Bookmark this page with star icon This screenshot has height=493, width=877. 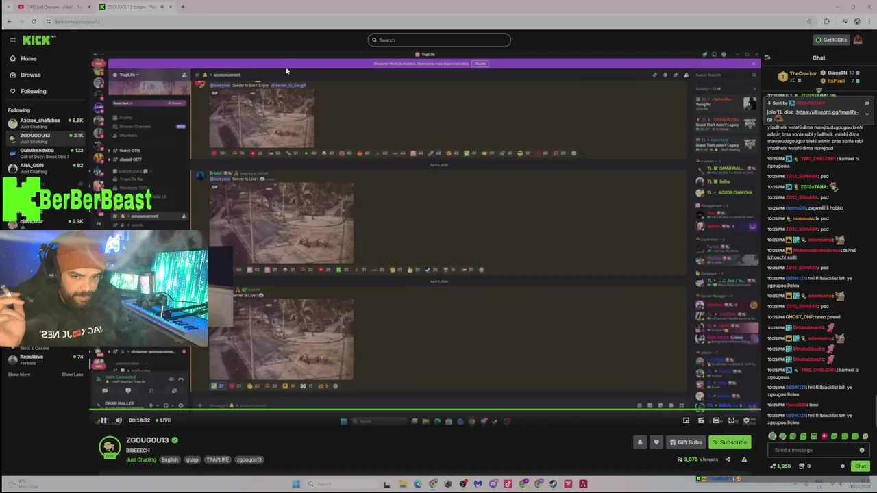click(x=809, y=21)
